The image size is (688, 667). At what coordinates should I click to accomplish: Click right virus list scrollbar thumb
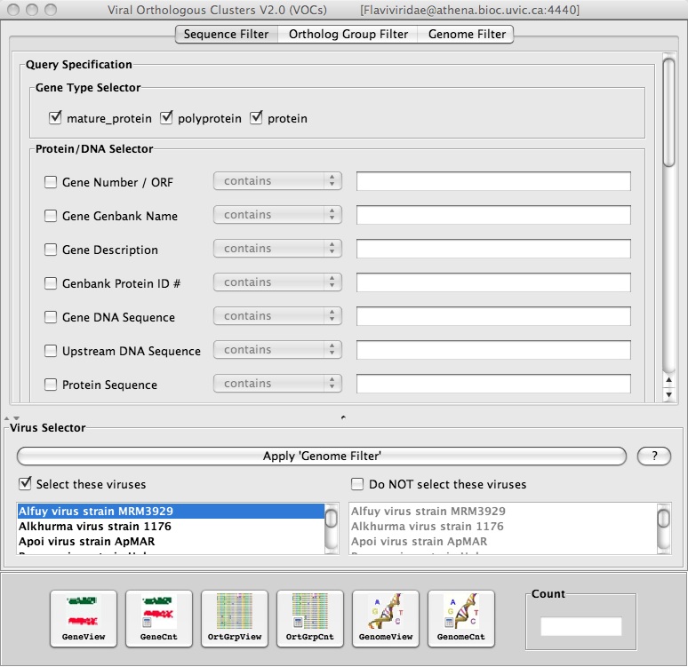pos(664,519)
